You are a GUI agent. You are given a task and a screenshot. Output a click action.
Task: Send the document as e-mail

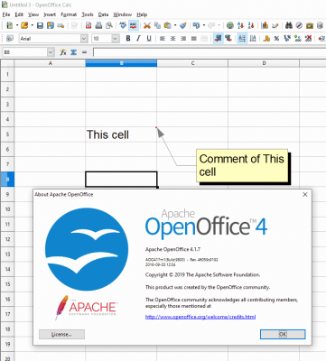[61, 25]
